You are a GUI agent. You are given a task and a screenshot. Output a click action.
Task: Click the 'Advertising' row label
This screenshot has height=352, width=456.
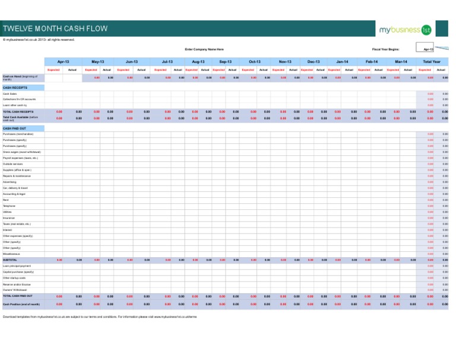pyautogui.click(x=9, y=182)
